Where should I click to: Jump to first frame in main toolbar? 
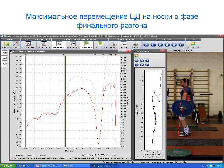146,45
